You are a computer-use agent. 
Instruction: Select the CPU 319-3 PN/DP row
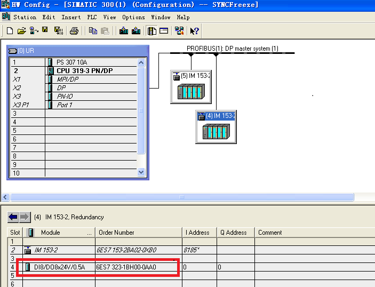(74, 71)
